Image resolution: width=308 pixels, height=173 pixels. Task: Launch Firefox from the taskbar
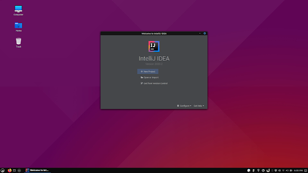click(x=10, y=171)
